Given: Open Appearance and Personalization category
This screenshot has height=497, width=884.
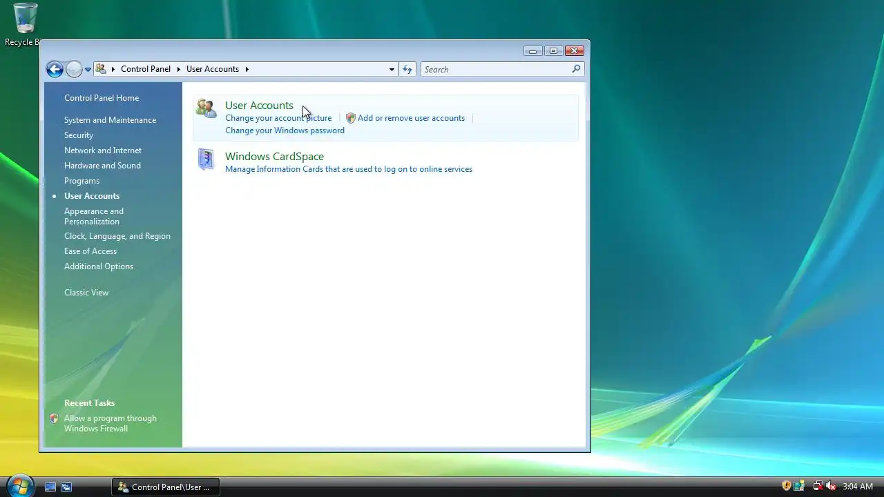Looking at the screenshot, I should (x=94, y=216).
